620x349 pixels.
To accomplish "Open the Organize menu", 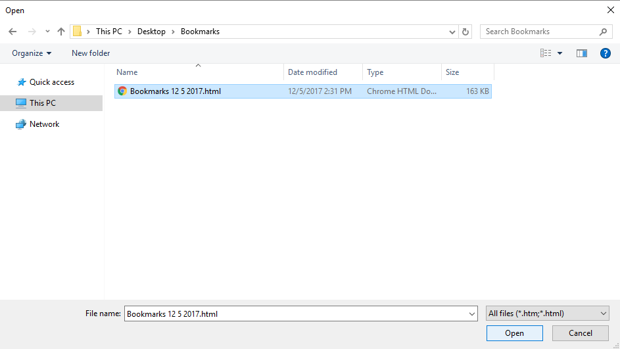I will tap(32, 53).
